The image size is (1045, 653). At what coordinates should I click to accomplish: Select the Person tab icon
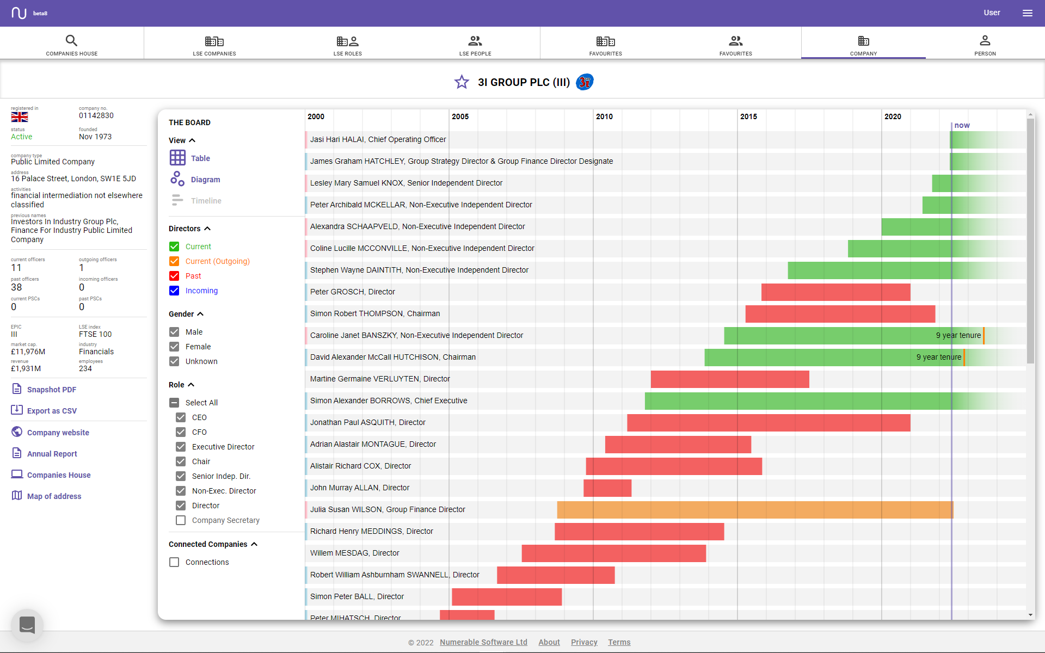(985, 41)
